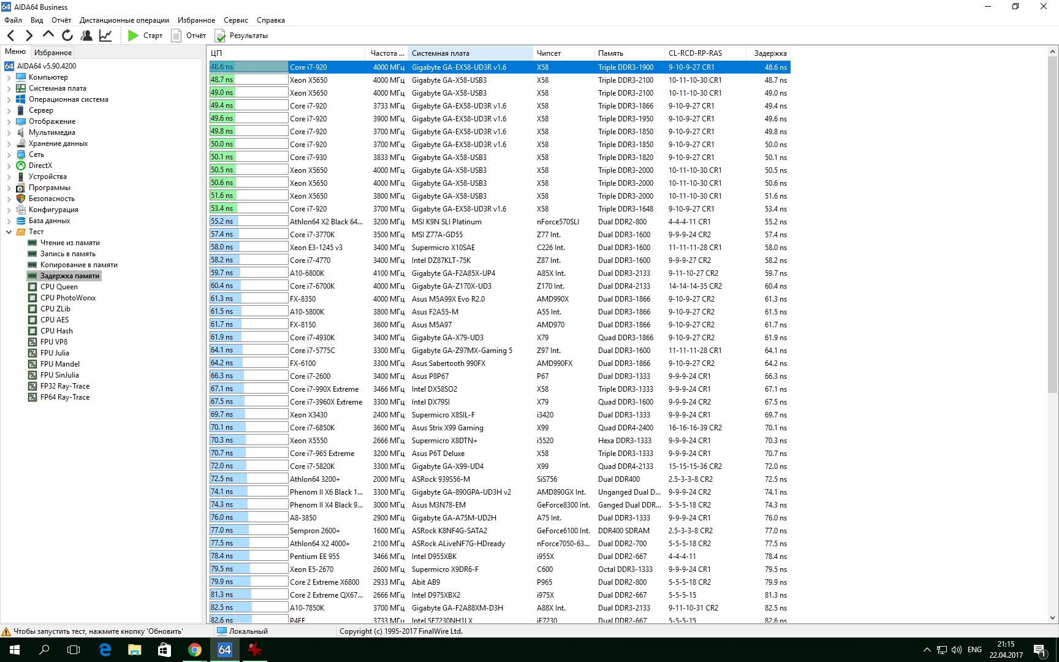Sort by the CL-RCD-RP-RAS column header
This screenshot has width=1059, height=662.
coord(705,53)
